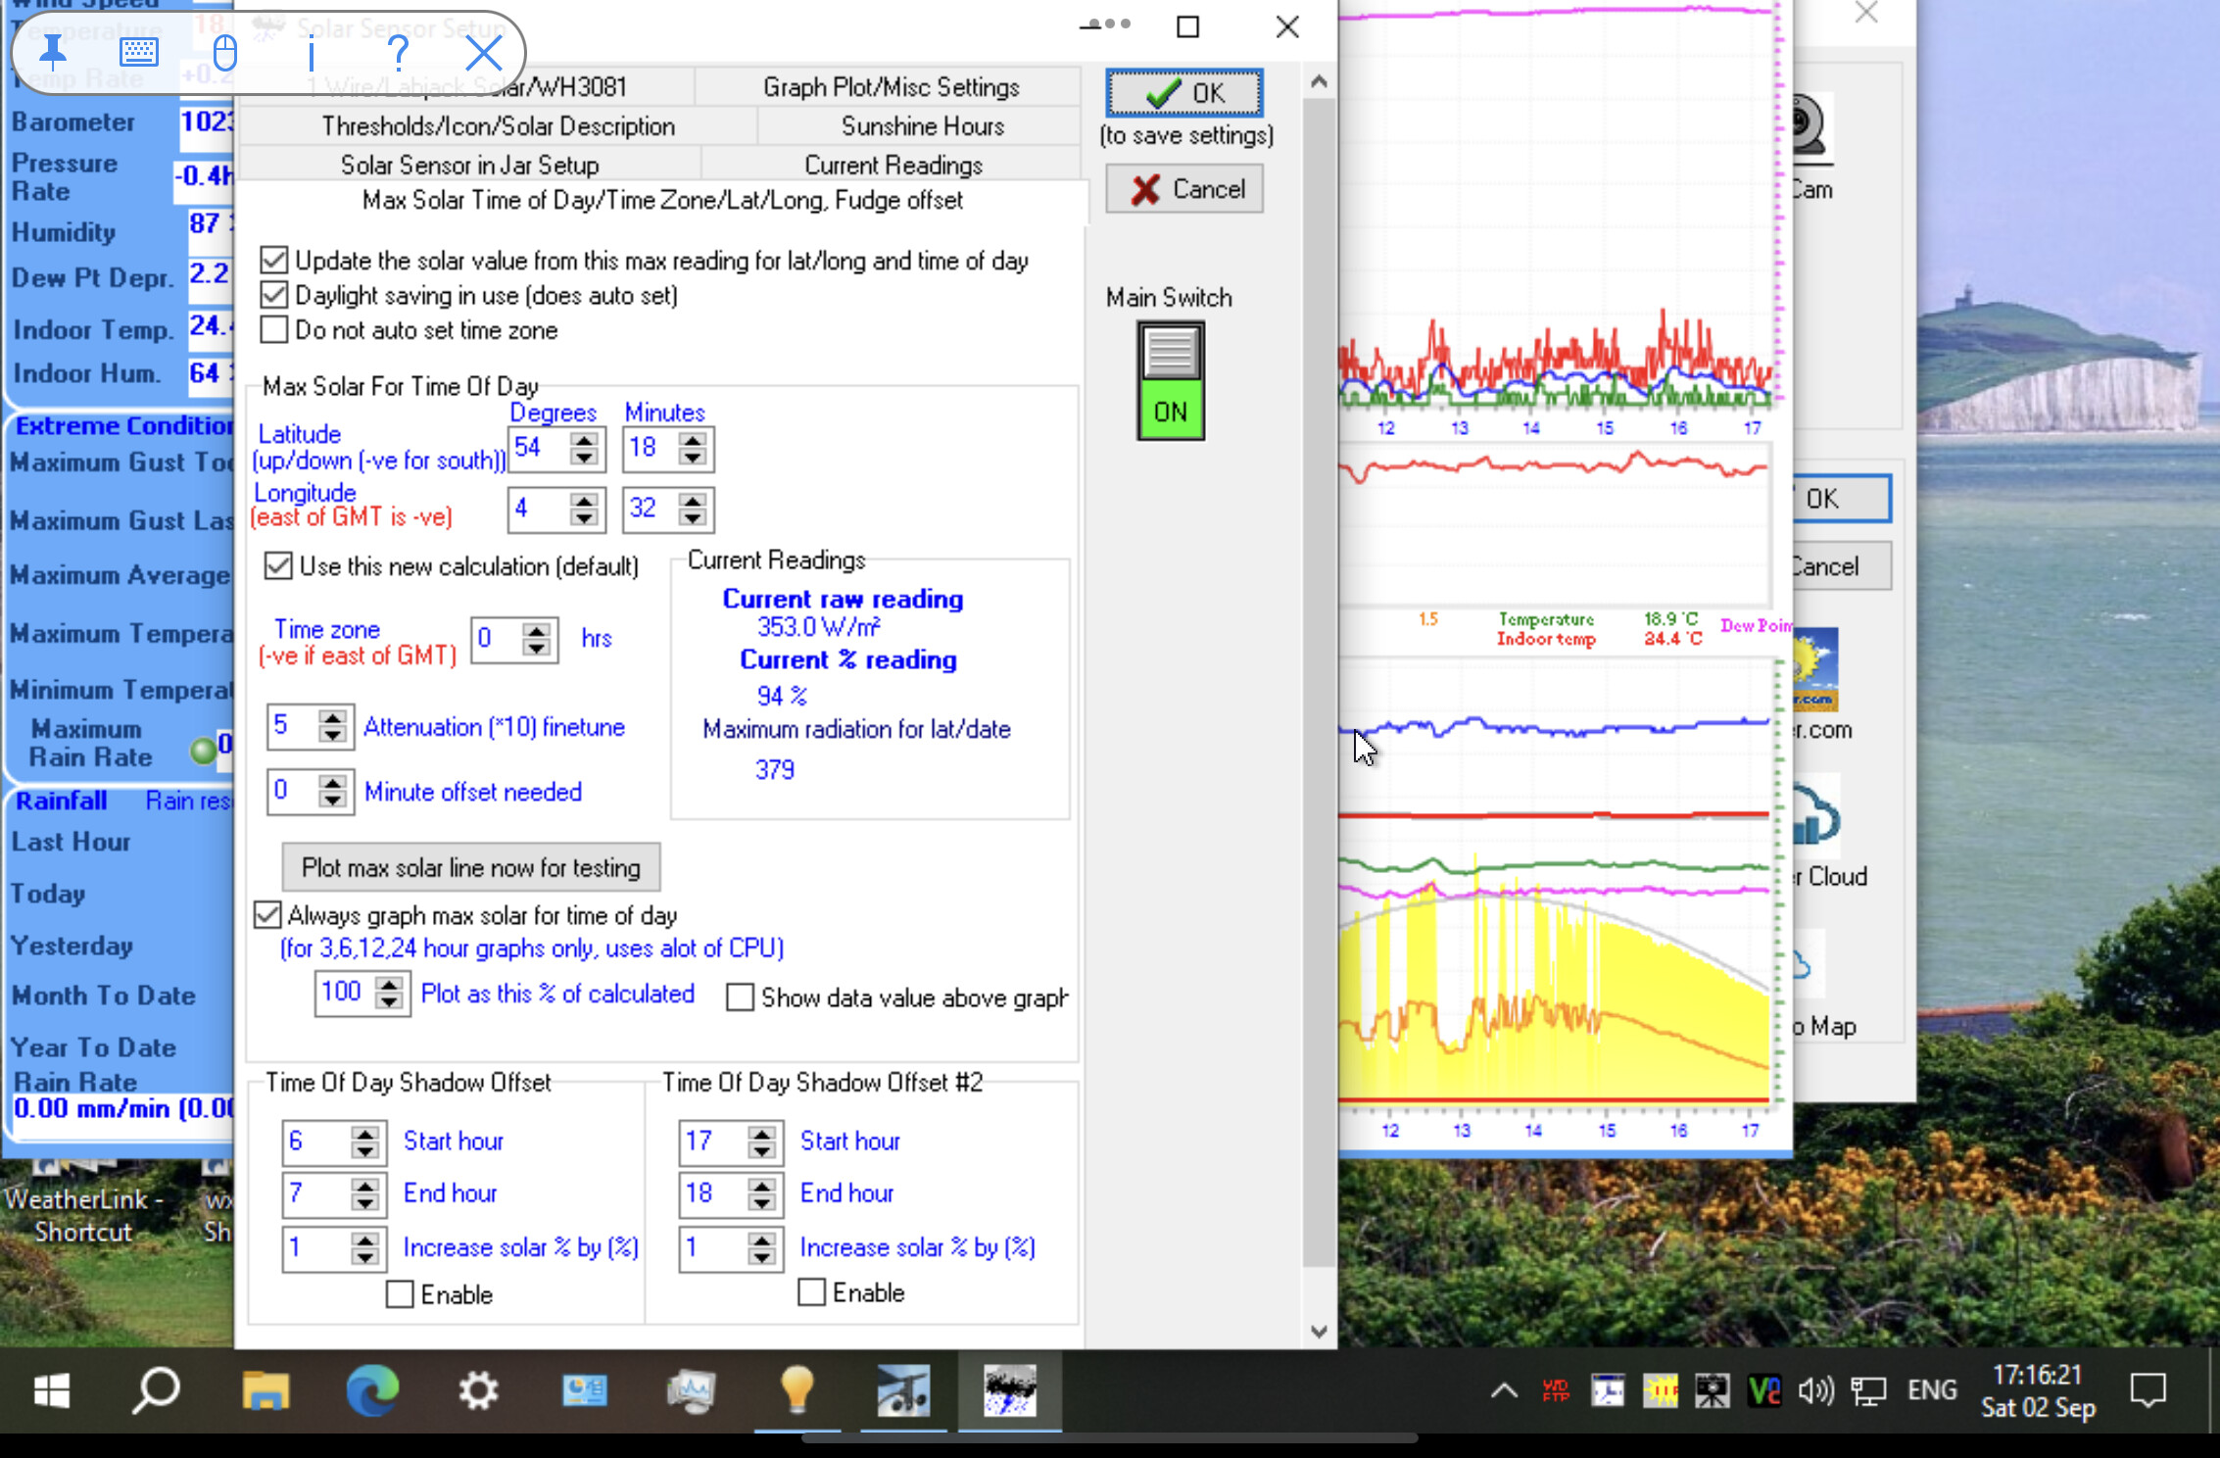Open volume speaker tray icon

click(x=1815, y=1390)
